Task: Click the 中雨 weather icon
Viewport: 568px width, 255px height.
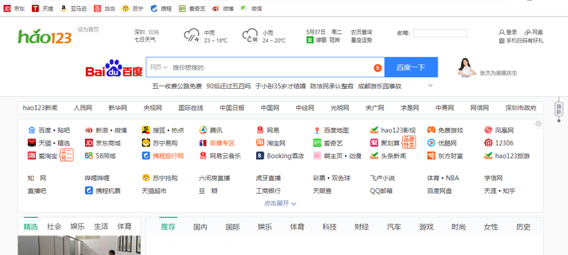Action: pos(192,36)
